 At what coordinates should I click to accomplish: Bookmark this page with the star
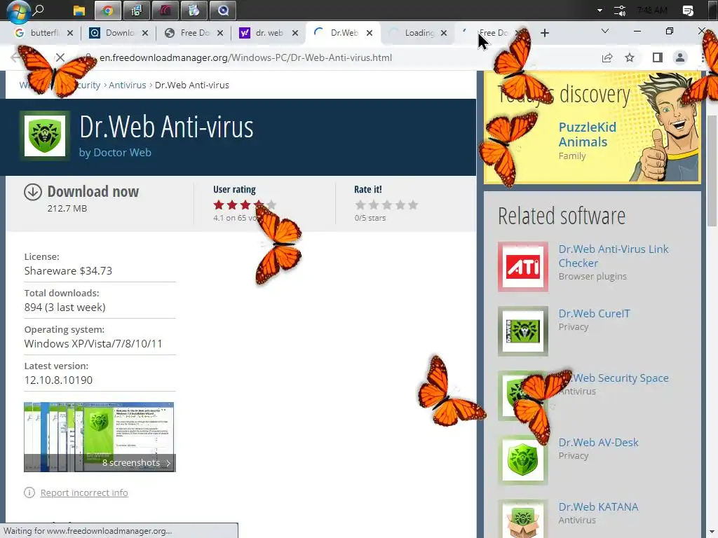tap(630, 57)
